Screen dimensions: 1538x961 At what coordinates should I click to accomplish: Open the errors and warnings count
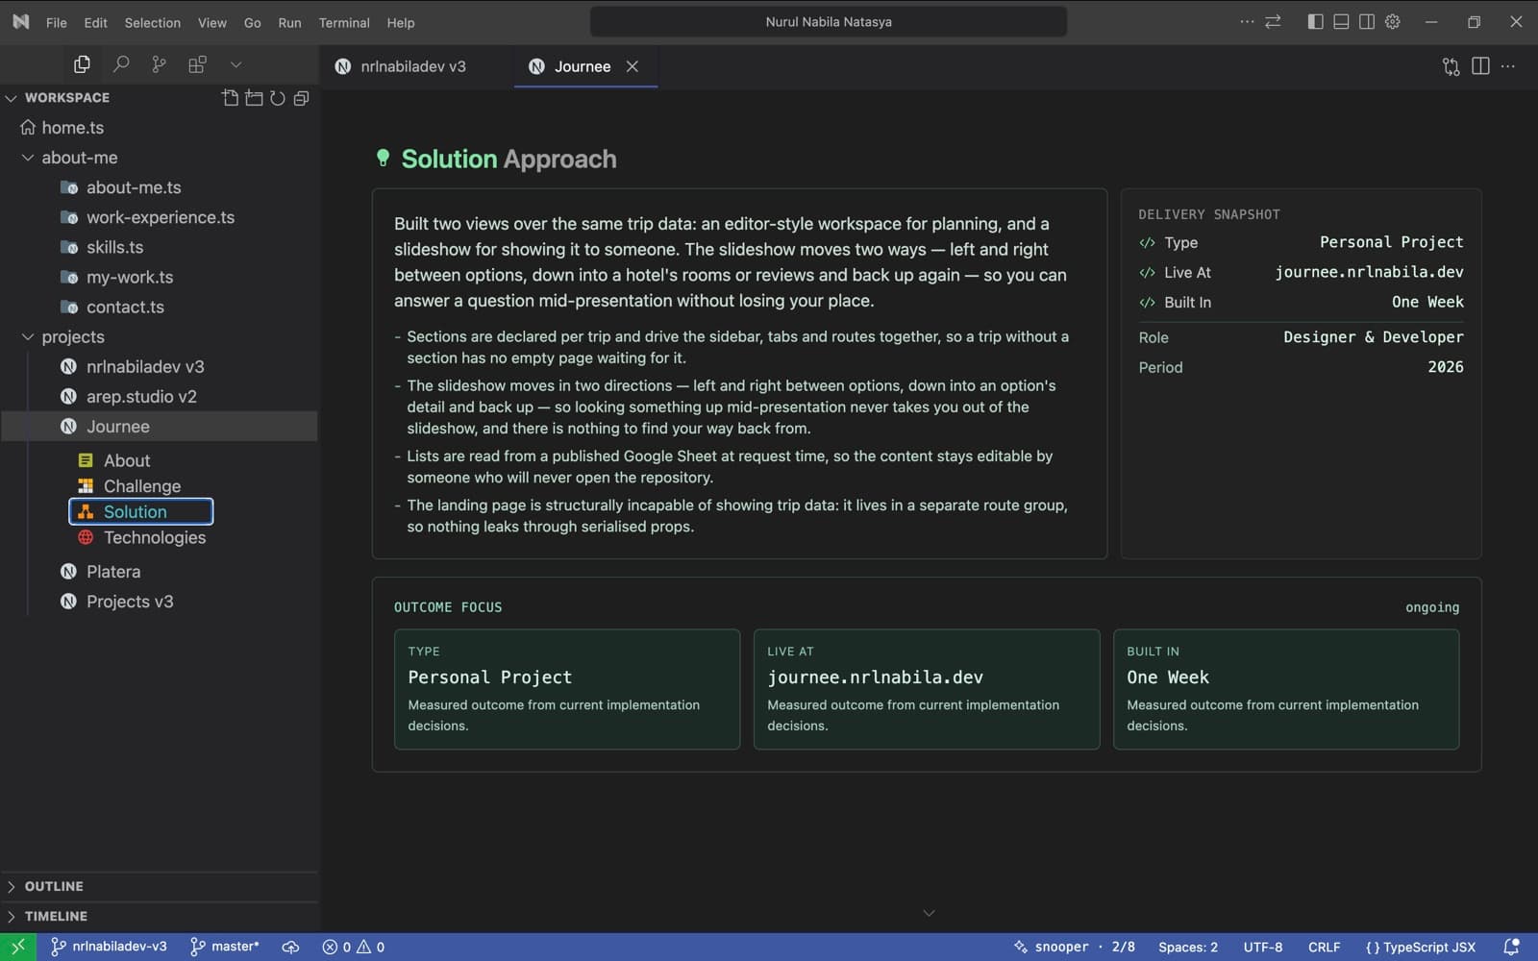coord(354,947)
